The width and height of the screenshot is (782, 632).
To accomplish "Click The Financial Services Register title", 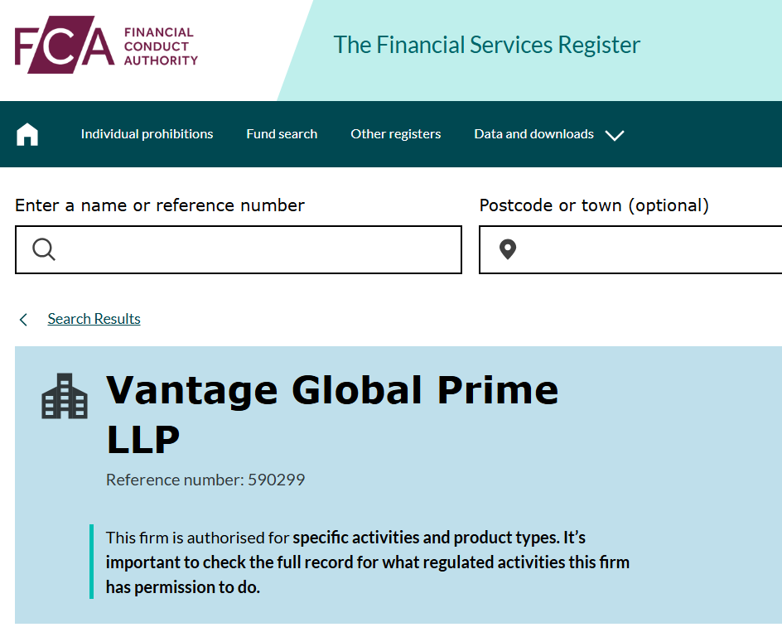I will point(487,45).
